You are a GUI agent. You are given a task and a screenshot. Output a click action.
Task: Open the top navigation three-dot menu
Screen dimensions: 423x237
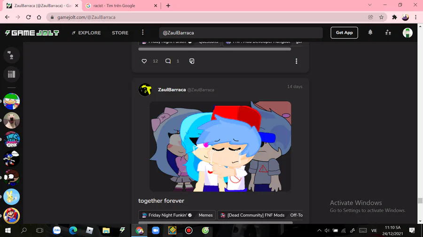click(143, 32)
